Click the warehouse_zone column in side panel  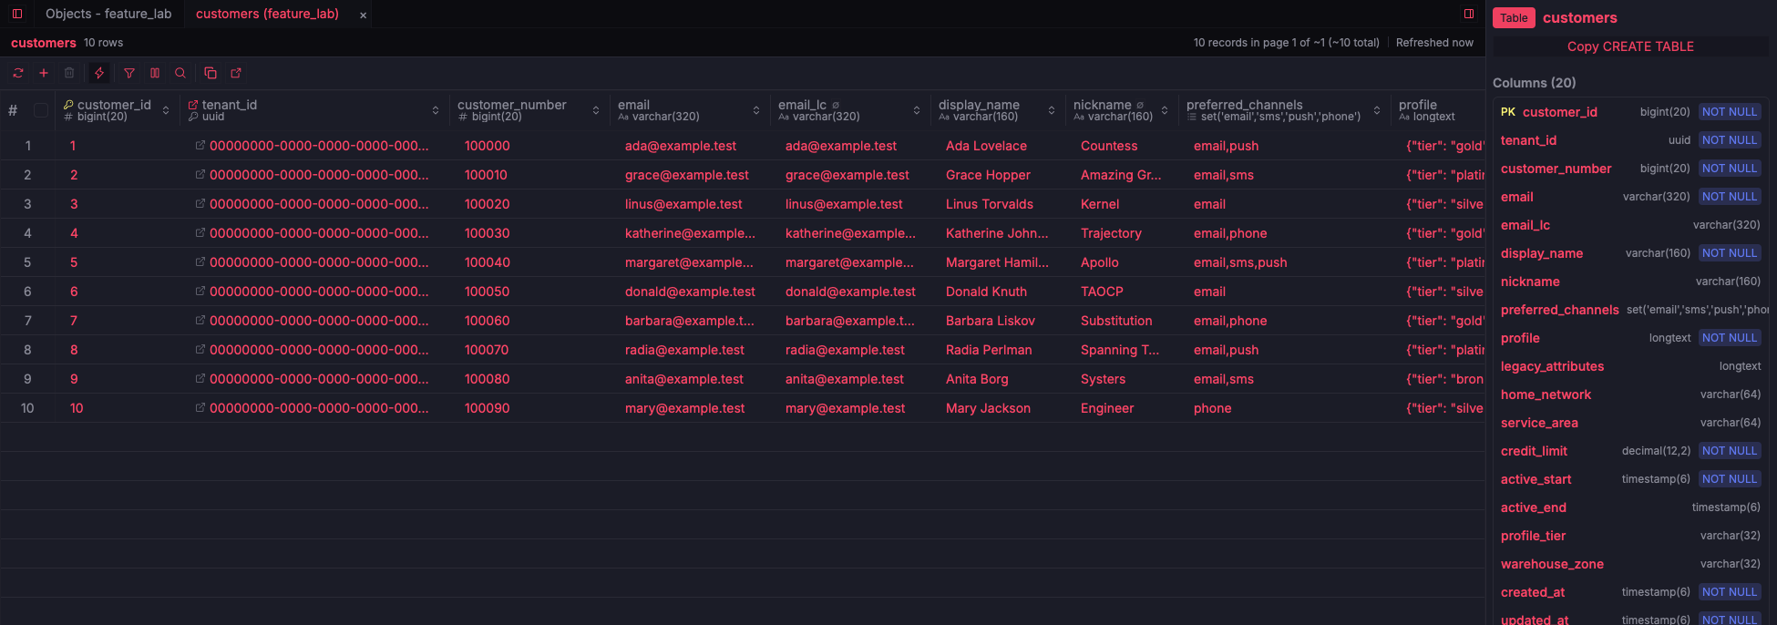point(1630,564)
